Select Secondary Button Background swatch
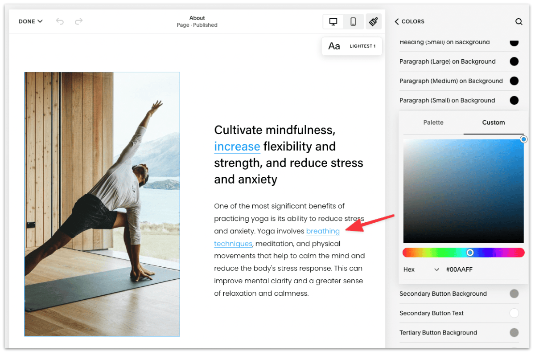 click(514, 294)
